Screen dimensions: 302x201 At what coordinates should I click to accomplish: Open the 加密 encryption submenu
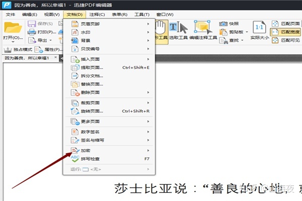click(x=109, y=151)
